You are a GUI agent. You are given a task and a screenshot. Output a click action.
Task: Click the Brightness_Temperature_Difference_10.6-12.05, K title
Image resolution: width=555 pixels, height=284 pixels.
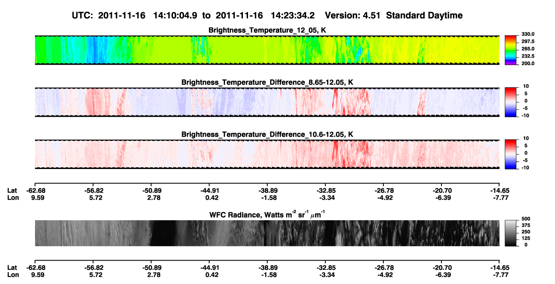[x=267, y=135]
